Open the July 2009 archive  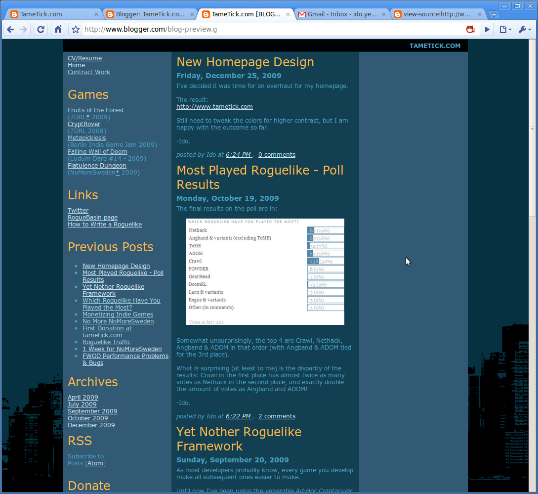click(82, 404)
